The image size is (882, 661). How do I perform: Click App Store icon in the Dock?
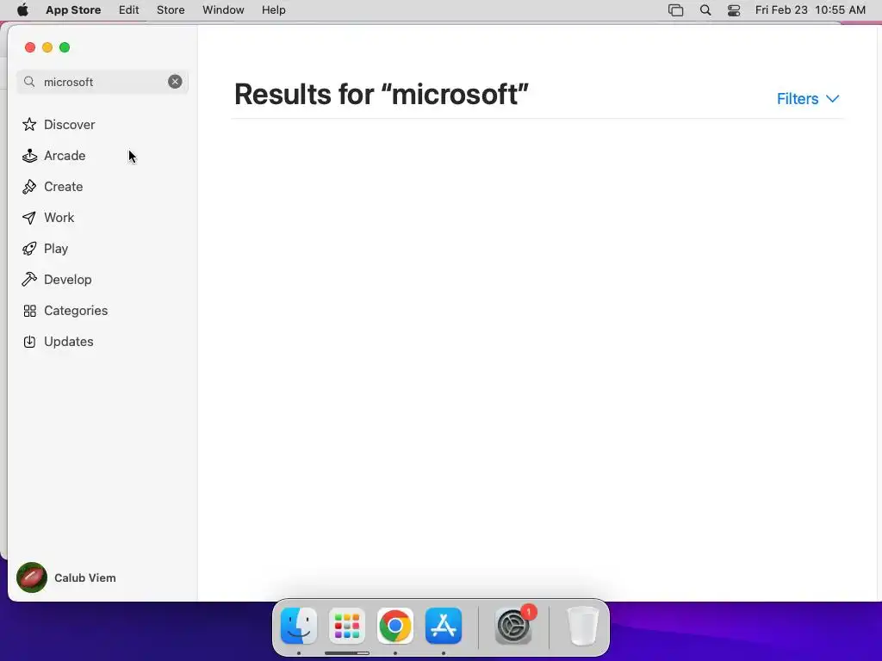(x=444, y=626)
